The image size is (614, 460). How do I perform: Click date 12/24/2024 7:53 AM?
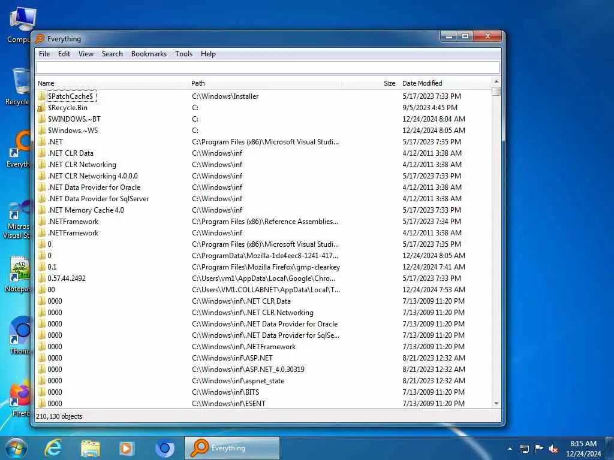point(434,289)
